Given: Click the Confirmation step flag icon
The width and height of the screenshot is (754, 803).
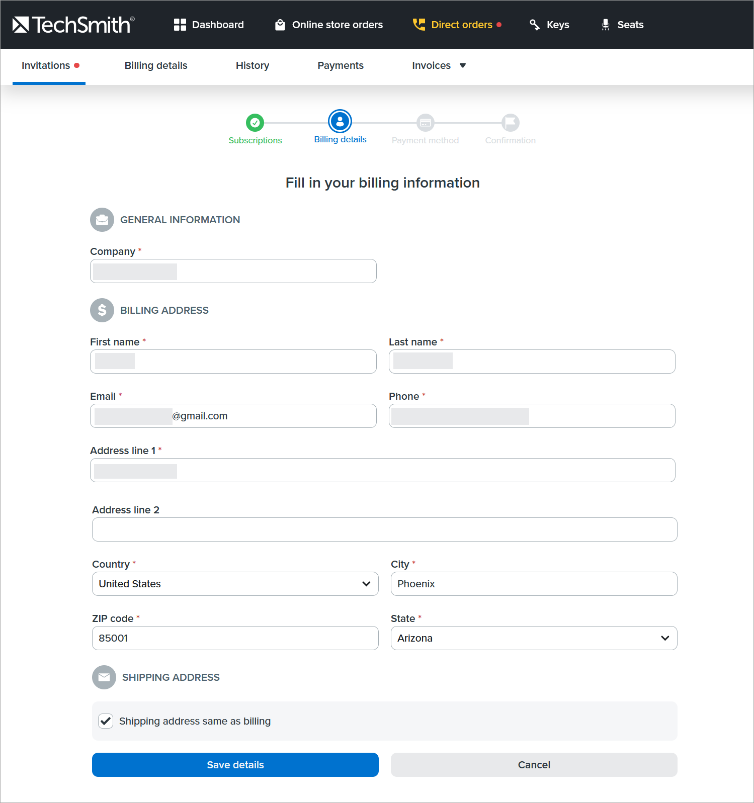Looking at the screenshot, I should click(511, 122).
